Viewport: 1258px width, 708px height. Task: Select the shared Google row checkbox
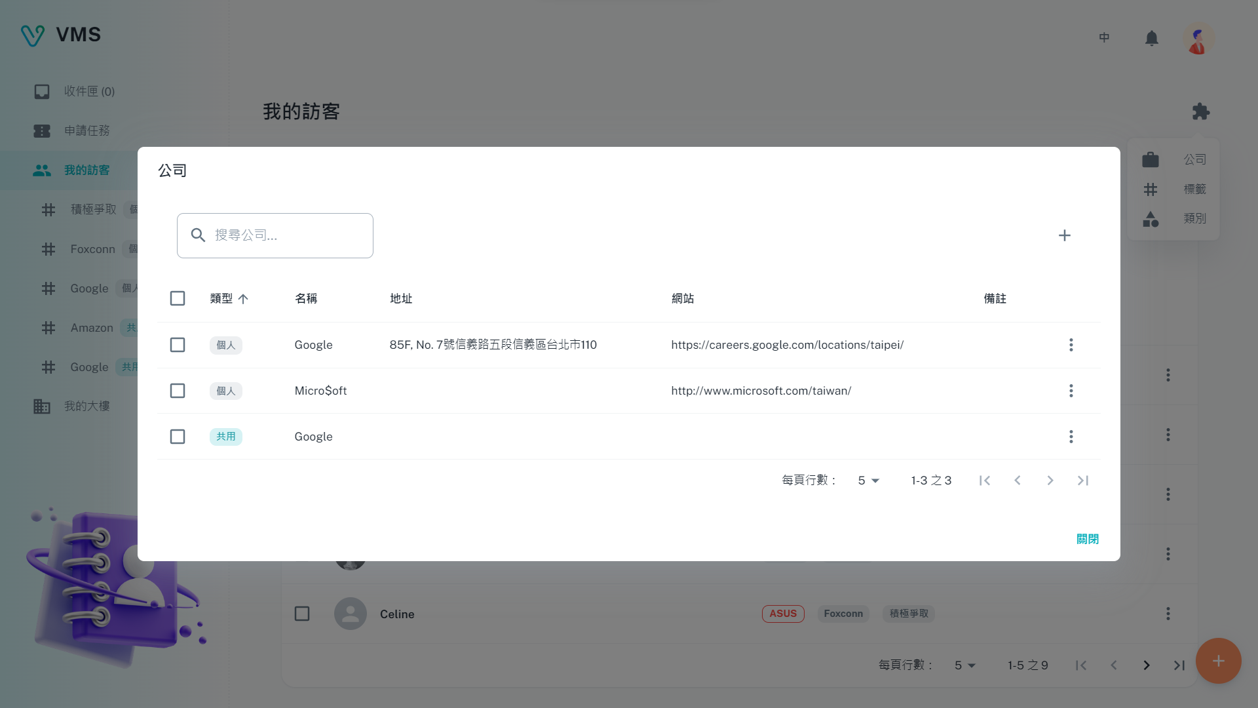pyautogui.click(x=178, y=437)
